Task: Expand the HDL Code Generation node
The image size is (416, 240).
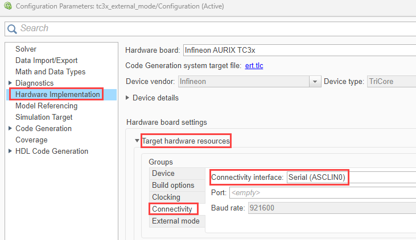Action: click(10, 151)
